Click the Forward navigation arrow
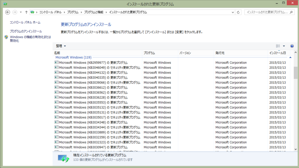The image size is (299, 168). [x=15, y=12]
